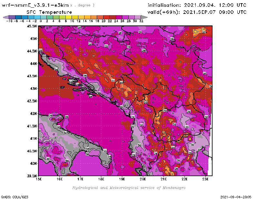The height and width of the screenshot is (199, 258).
Task: Click the '44N' latitude label
Action: point(33,63)
